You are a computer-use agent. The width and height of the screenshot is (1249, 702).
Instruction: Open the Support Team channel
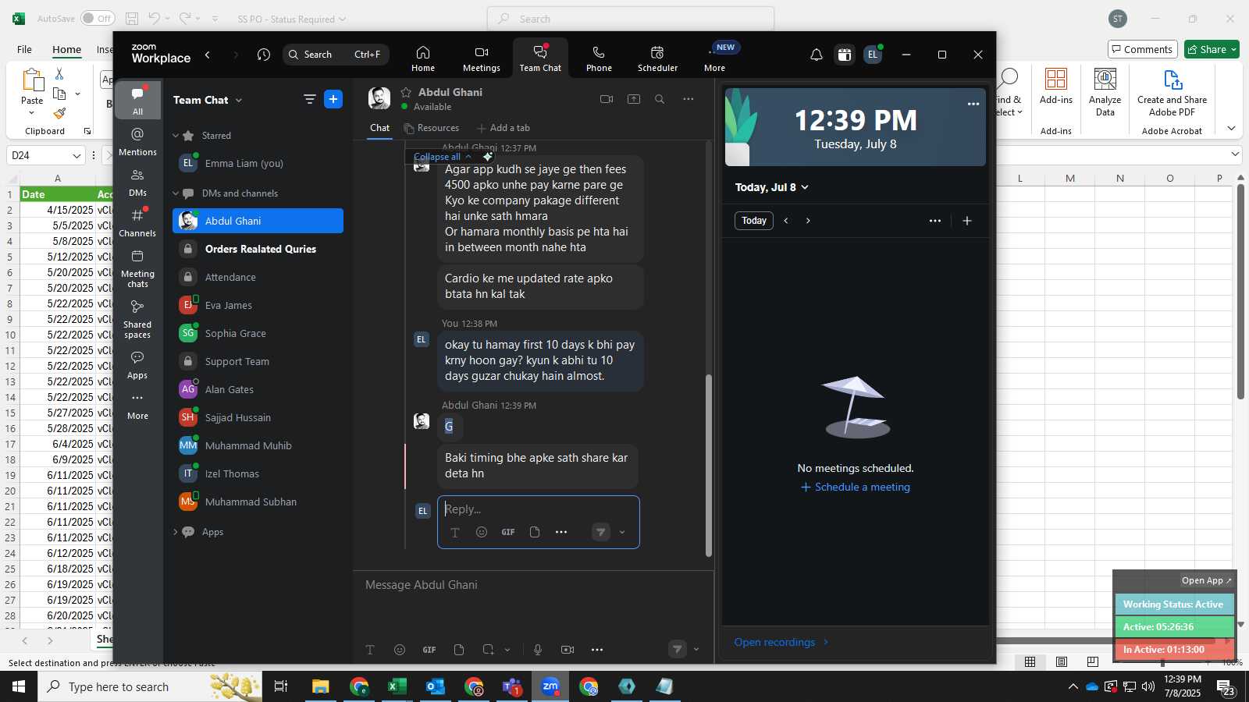click(x=258, y=361)
